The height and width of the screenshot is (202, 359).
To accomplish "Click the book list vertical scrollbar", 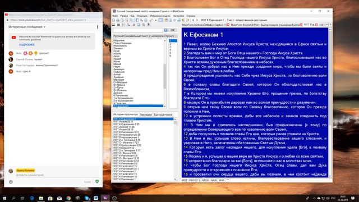I will pyautogui.click(x=165, y=74).
